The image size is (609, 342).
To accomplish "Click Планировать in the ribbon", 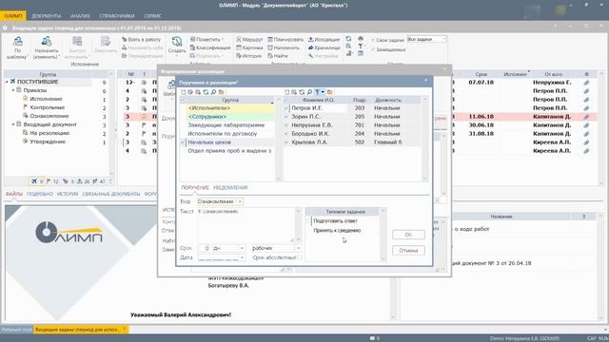I will (x=285, y=39).
